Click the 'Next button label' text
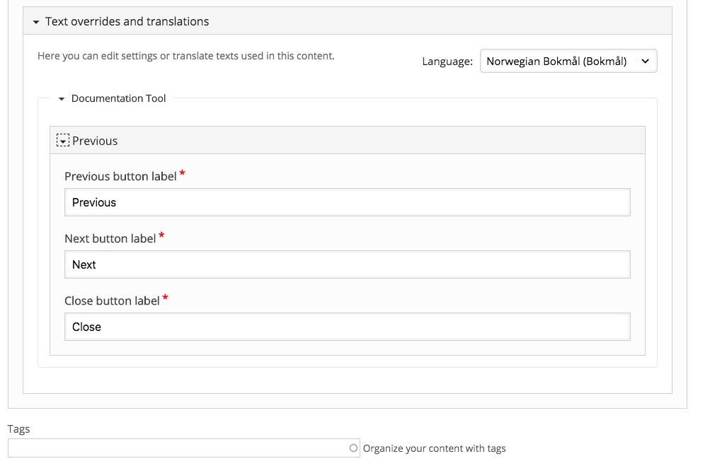The width and height of the screenshot is (710, 466). click(110, 238)
